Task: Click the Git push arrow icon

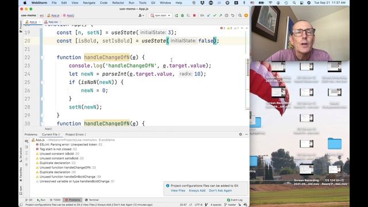Action: [220, 16]
